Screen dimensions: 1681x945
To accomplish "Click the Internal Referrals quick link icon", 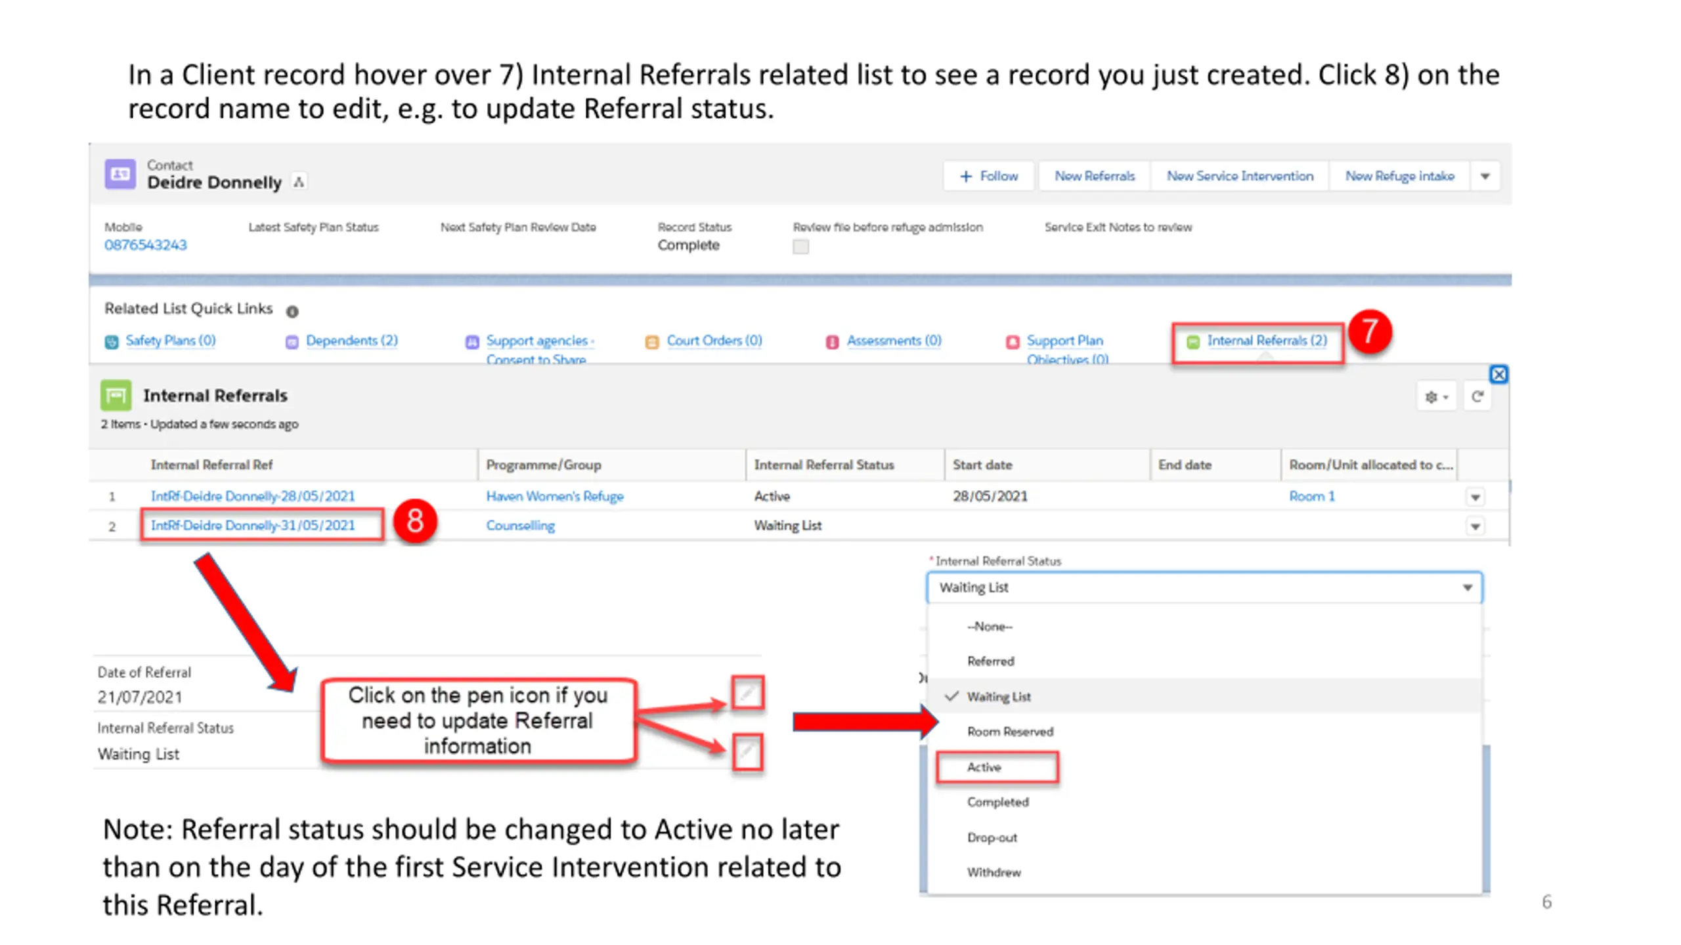I will click(1193, 341).
